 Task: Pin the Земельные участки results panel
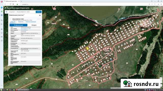coord(40,15)
